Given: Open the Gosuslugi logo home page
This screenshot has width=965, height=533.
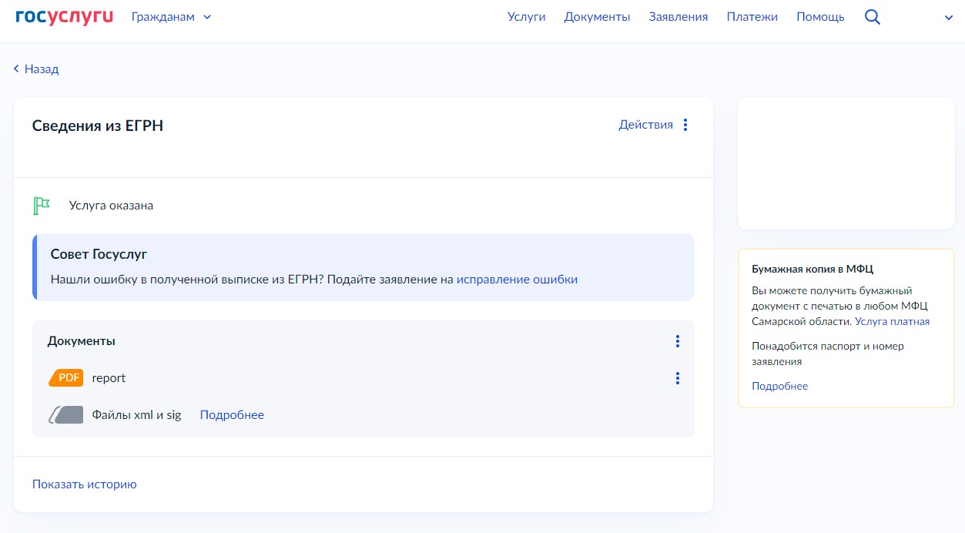Looking at the screenshot, I should (x=64, y=16).
